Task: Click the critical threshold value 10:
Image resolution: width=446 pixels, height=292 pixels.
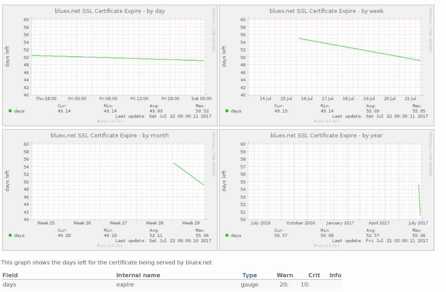Action: (305, 284)
